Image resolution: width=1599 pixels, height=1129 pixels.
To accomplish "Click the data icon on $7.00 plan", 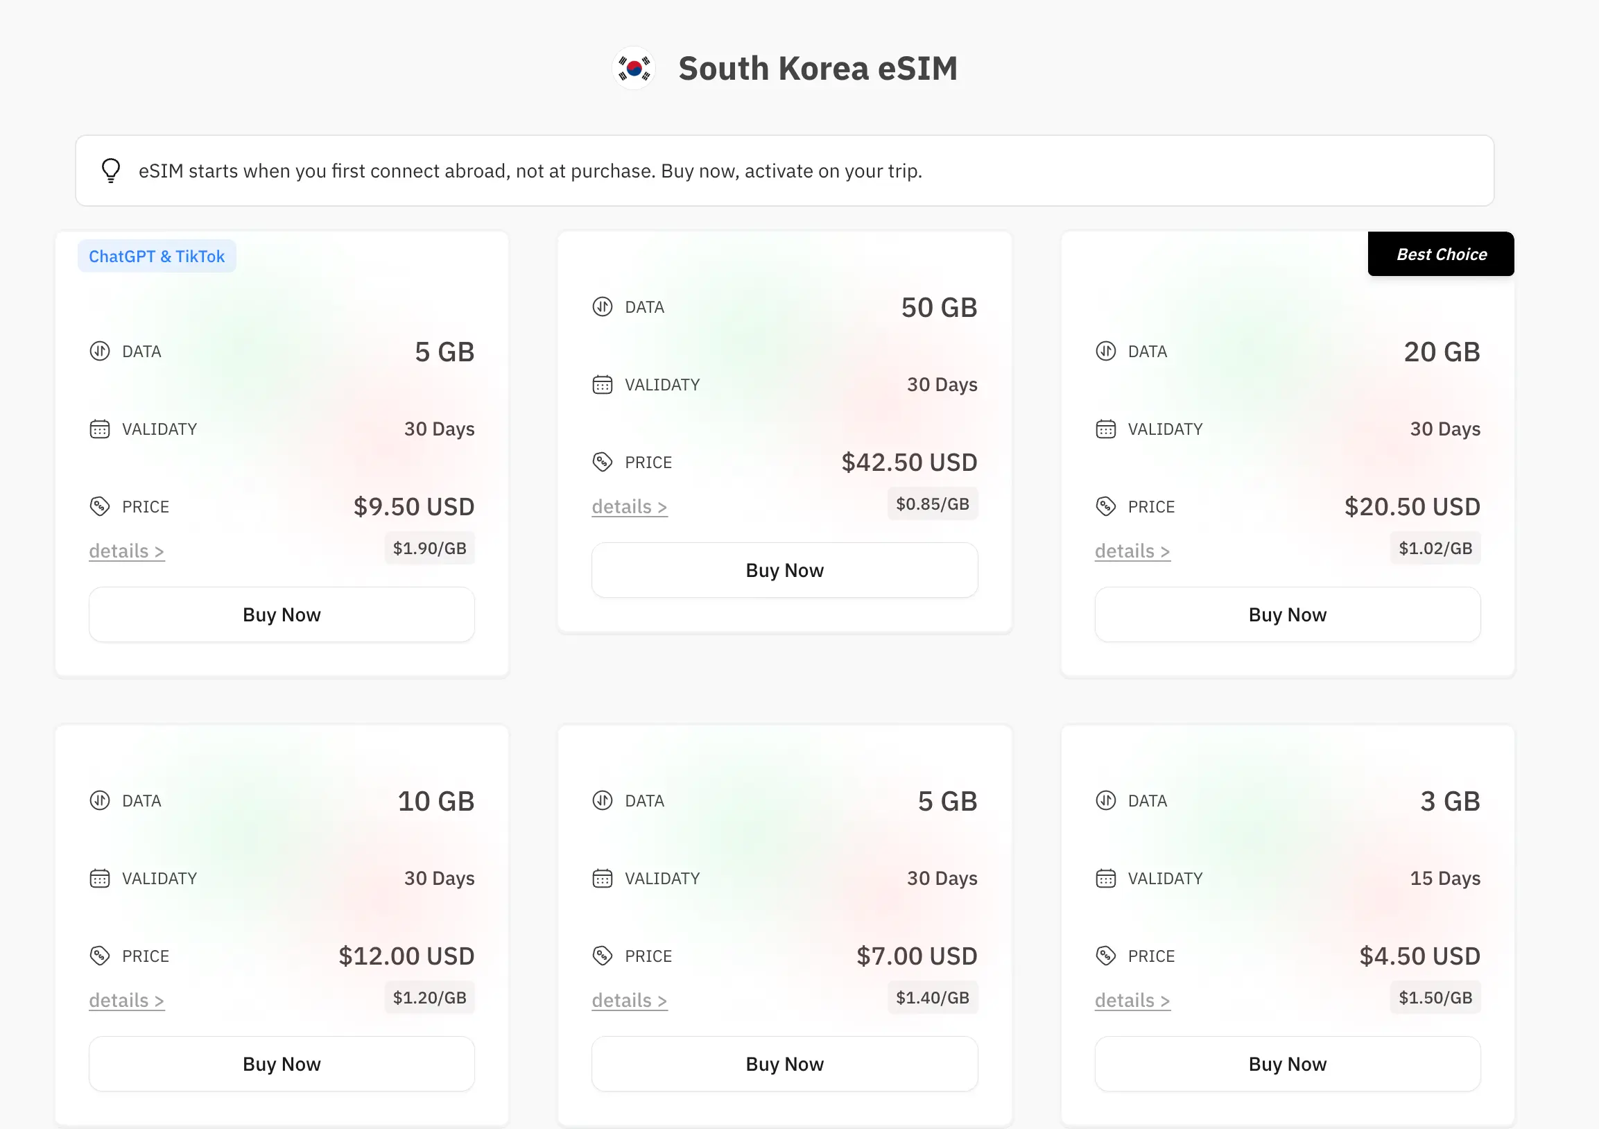I will (603, 800).
